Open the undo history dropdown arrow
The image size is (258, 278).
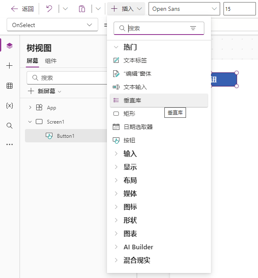[65, 9]
